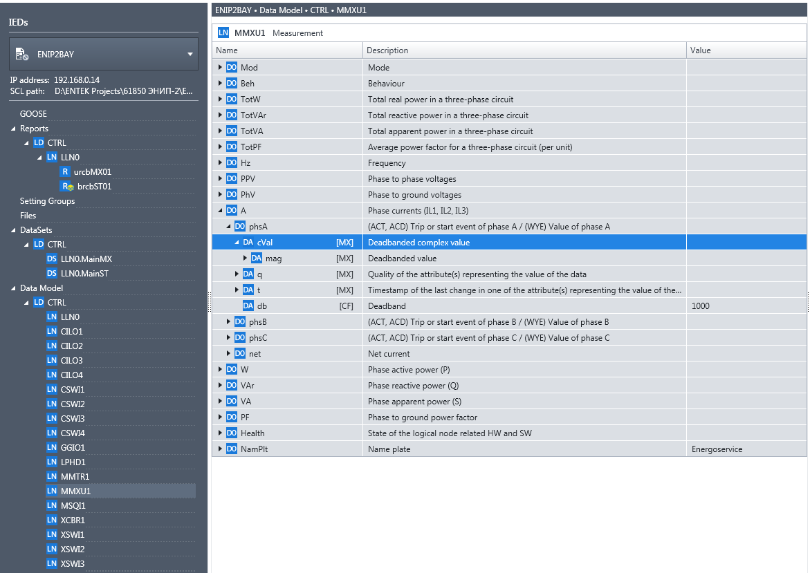Viewport: 810px width, 573px height.
Task: Click the LN icon in MMXU1 header
Action: click(223, 33)
